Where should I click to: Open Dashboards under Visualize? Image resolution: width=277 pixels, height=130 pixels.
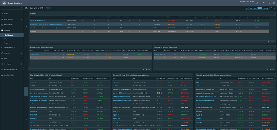[9, 35]
